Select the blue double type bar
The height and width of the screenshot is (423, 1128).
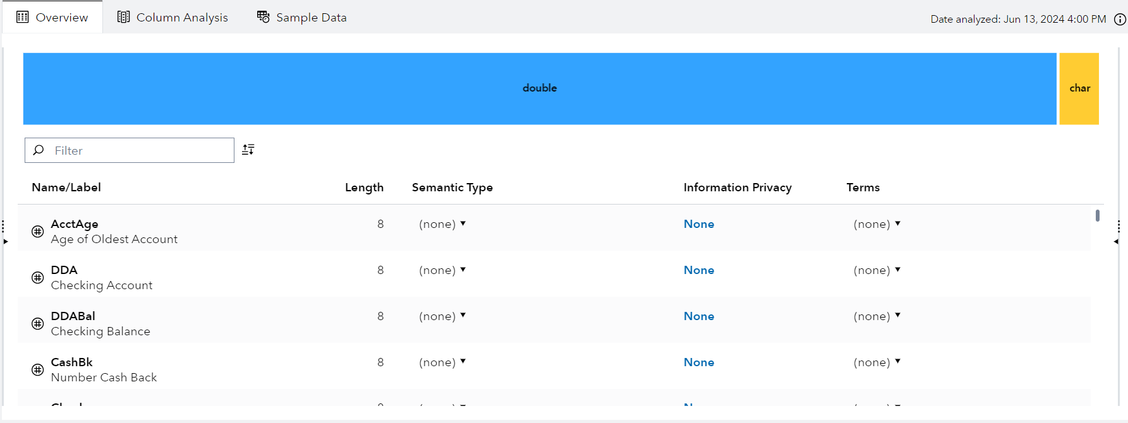[540, 88]
